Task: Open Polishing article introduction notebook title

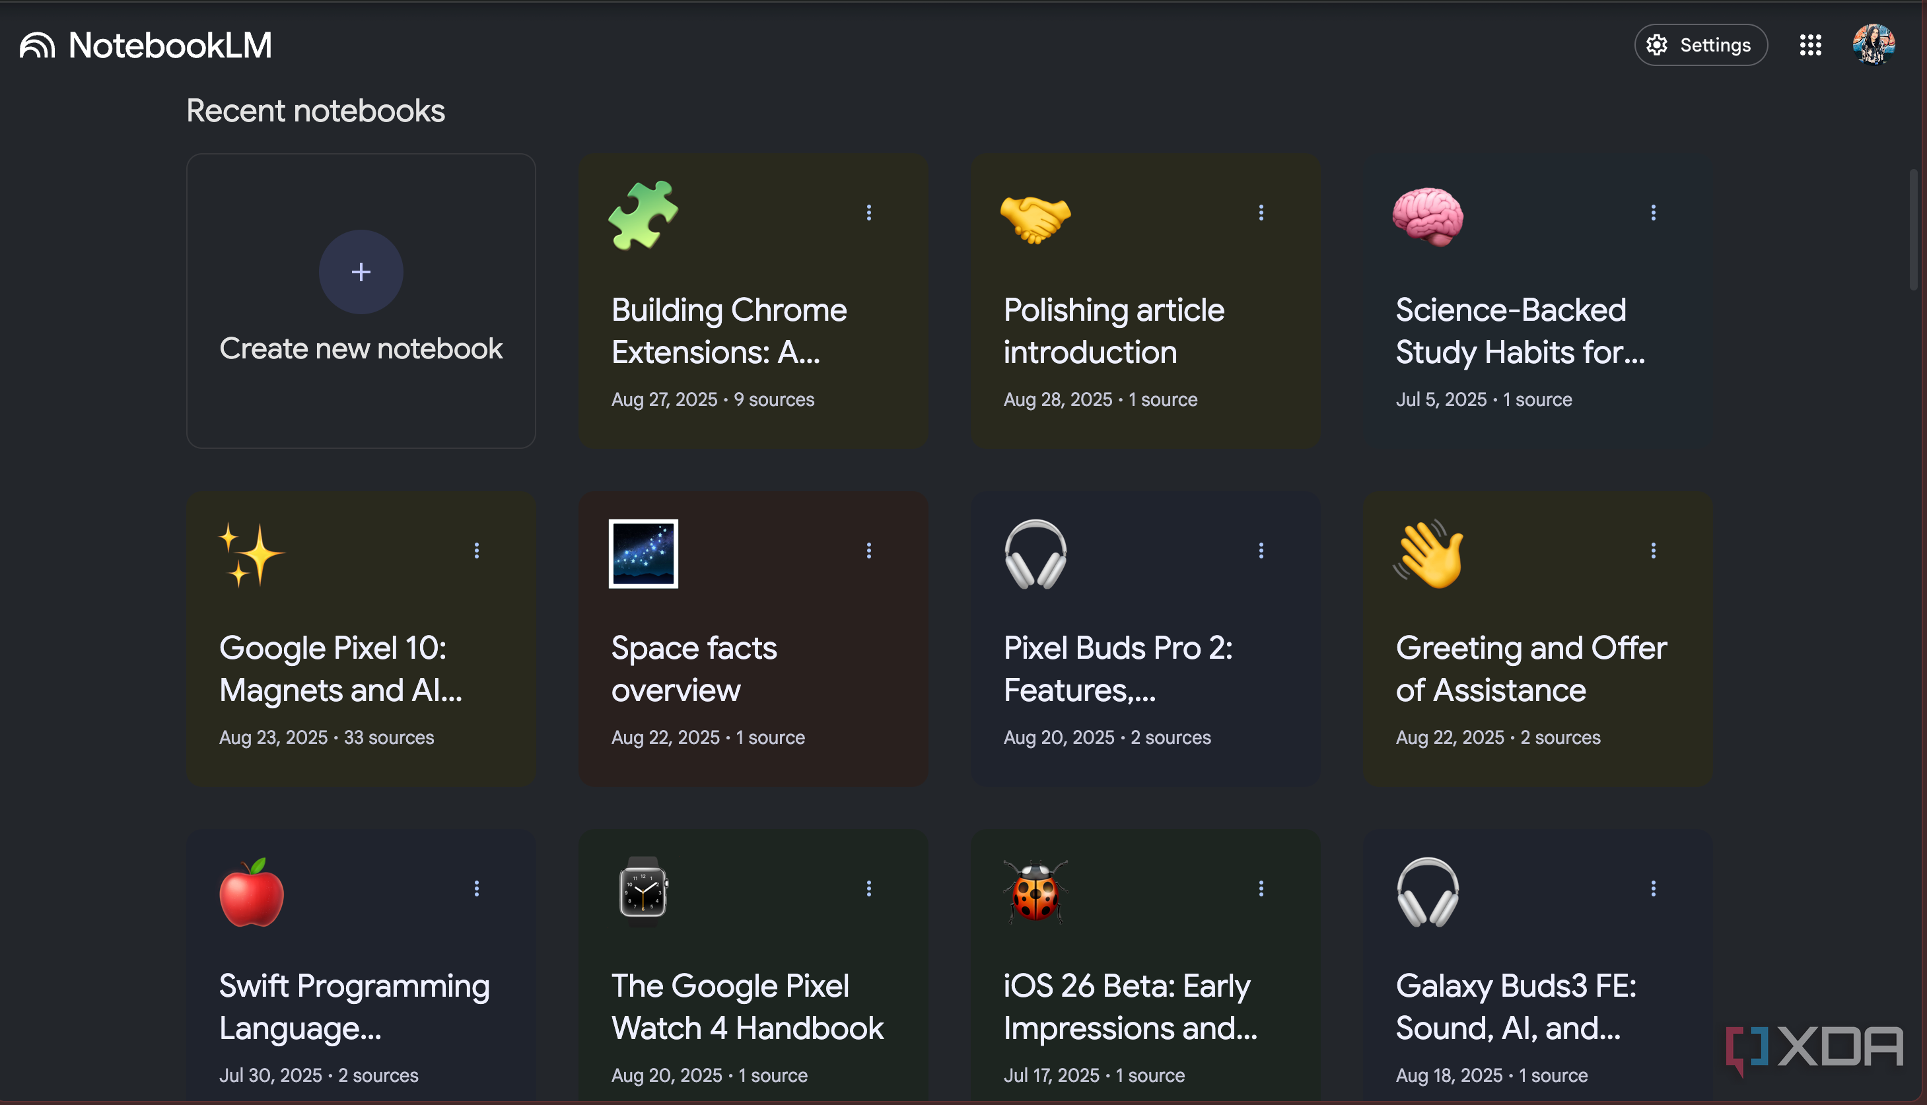Action: [x=1113, y=331]
